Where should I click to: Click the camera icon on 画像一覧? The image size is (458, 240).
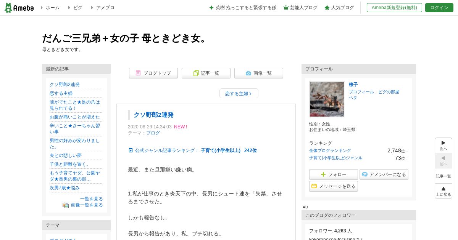pos(248,73)
